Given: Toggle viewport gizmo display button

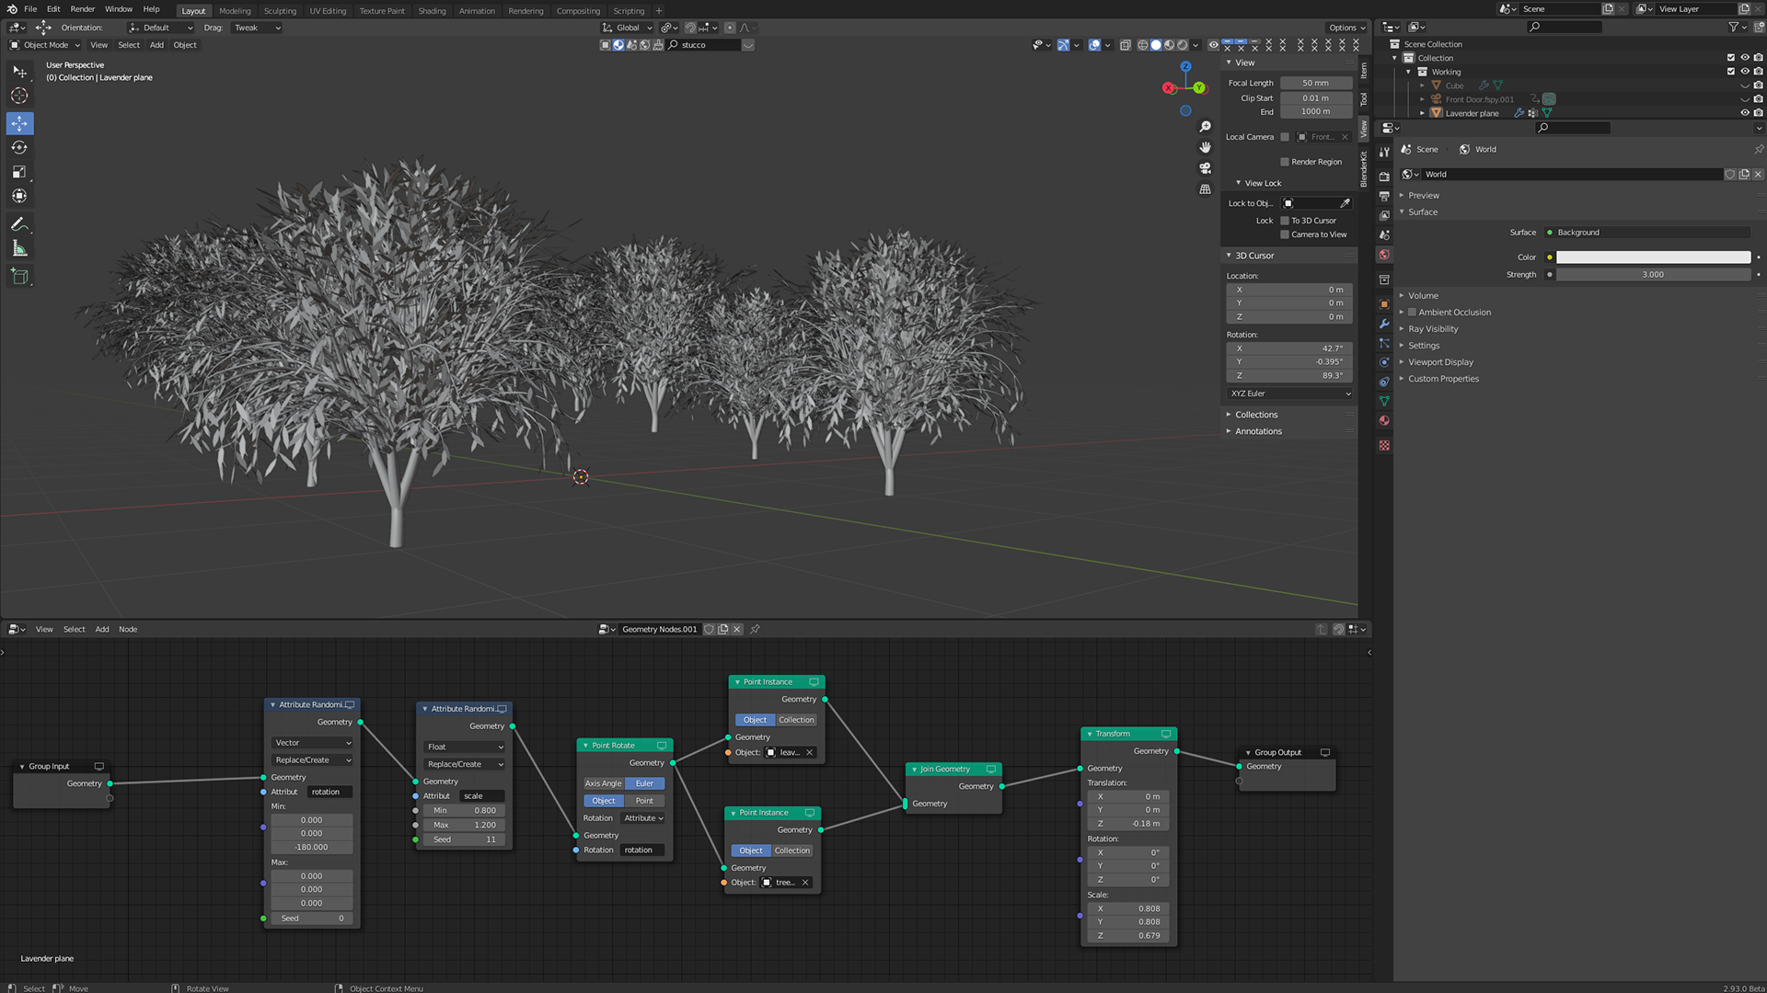Looking at the screenshot, I should pos(1063,45).
